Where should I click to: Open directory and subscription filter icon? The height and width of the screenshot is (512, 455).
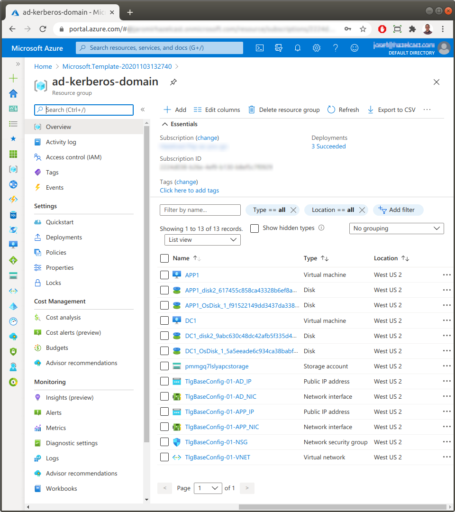[279, 48]
